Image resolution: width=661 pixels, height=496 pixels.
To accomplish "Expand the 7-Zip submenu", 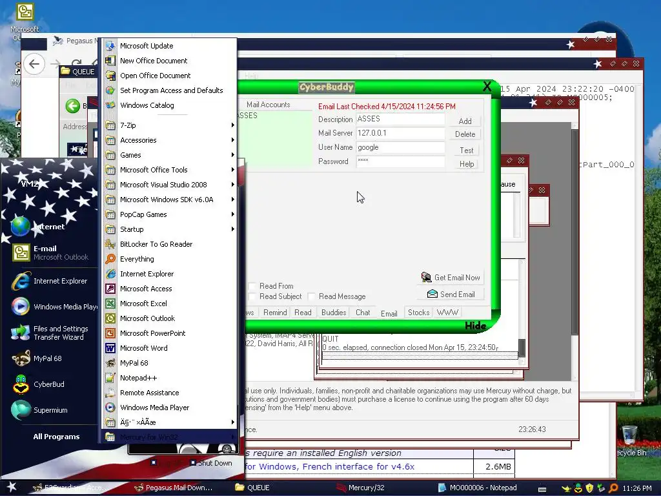I will [168, 125].
